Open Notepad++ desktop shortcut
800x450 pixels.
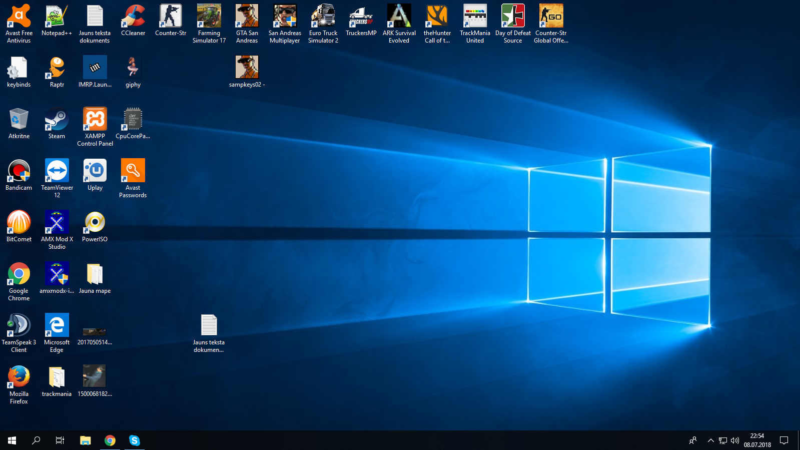pyautogui.click(x=57, y=20)
